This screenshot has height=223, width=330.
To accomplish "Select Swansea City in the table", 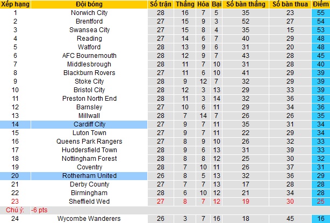I will point(89,30).
